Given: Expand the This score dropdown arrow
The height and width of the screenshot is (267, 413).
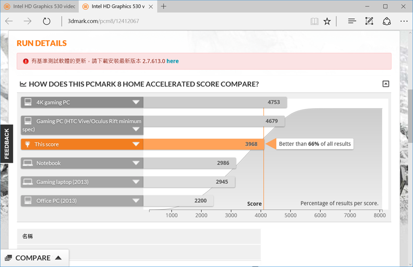Looking at the screenshot, I should pos(136,144).
